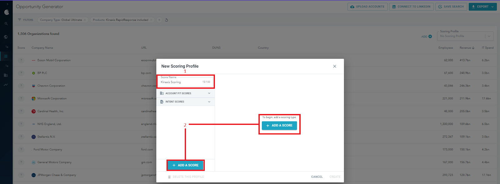The height and width of the screenshot is (184, 500).
Task: Click the search icon in left sidebar
Action: (6, 23)
